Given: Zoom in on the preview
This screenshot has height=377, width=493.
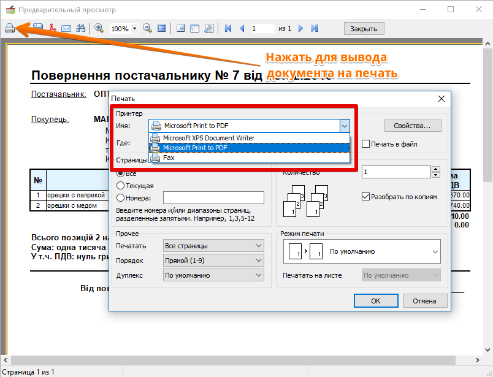Looking at the screenshot, I should click(x=99, y=28).
